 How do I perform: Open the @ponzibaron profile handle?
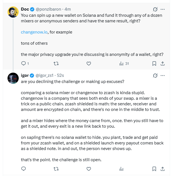click(x=49, y=9)
